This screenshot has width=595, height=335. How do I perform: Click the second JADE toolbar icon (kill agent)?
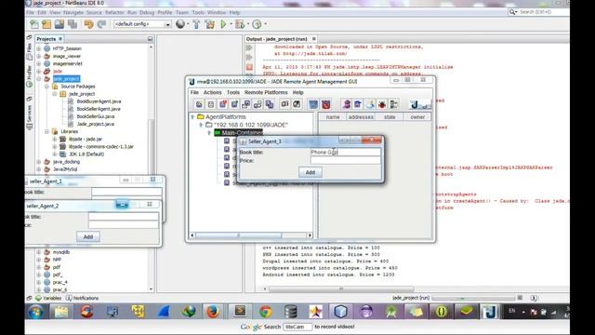pos(211,104)
